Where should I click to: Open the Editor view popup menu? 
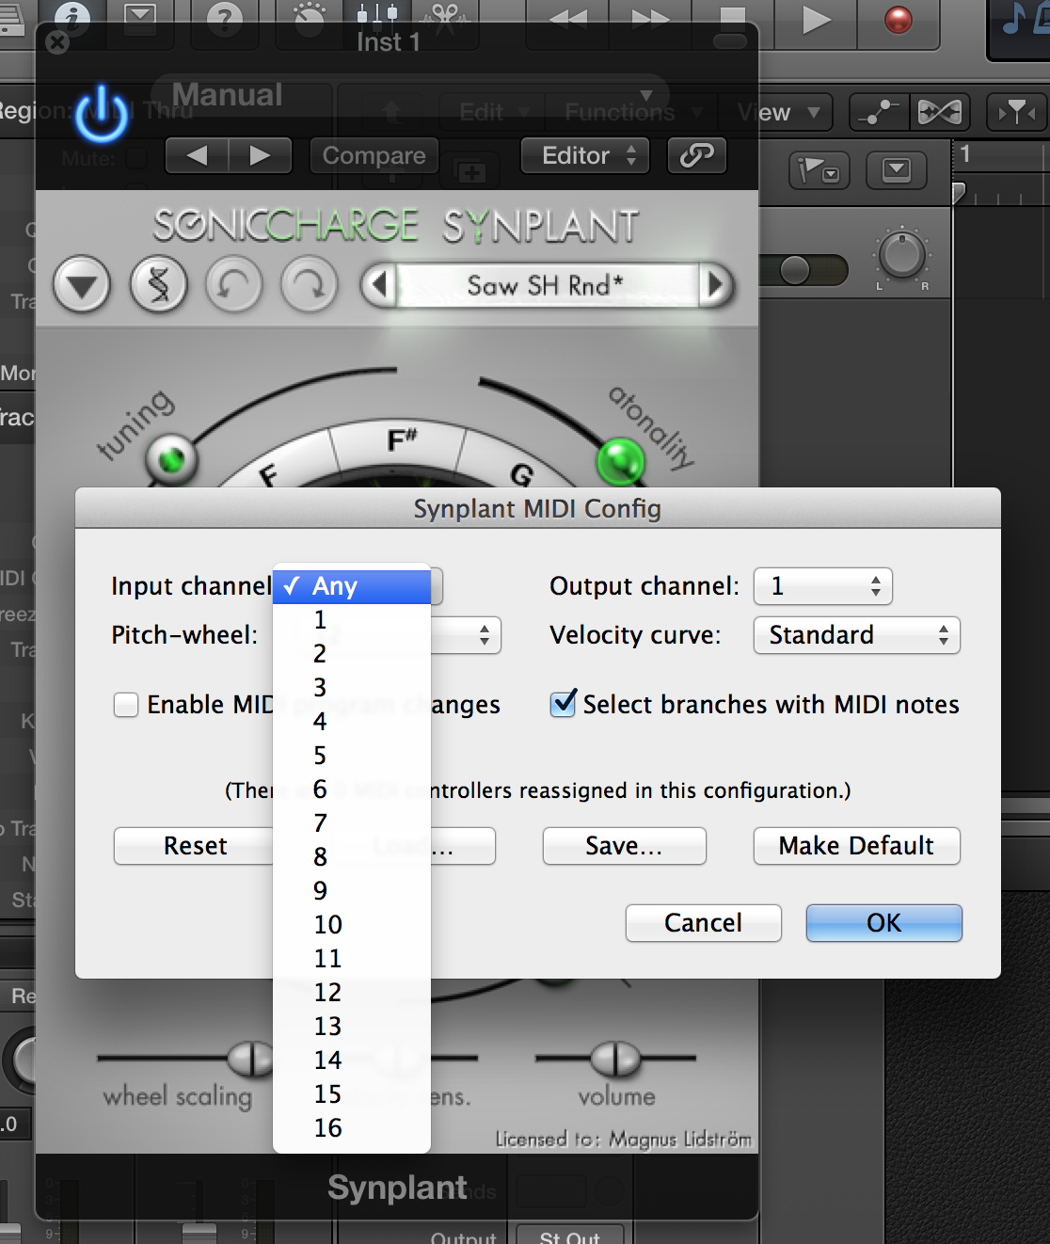588,155
